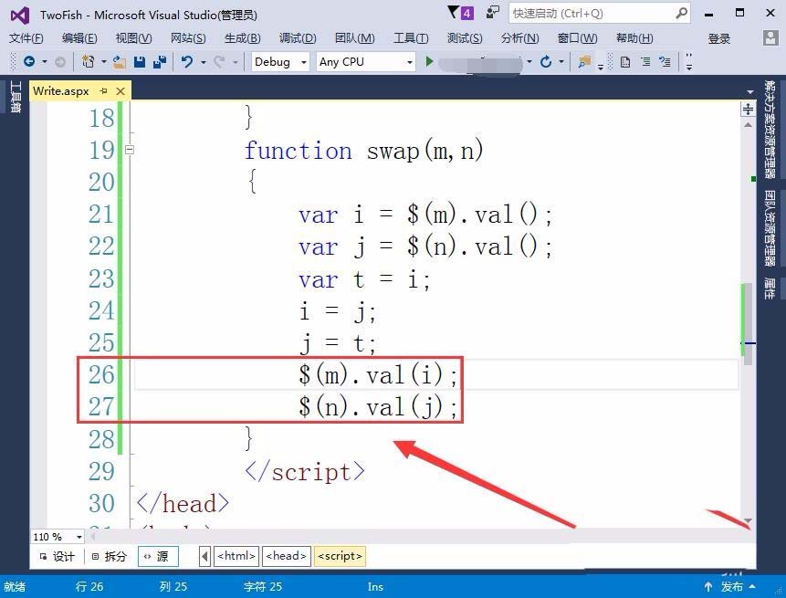Click the Navigate Backward arrow icon
The image size is (786, 598).
point(27,61)
